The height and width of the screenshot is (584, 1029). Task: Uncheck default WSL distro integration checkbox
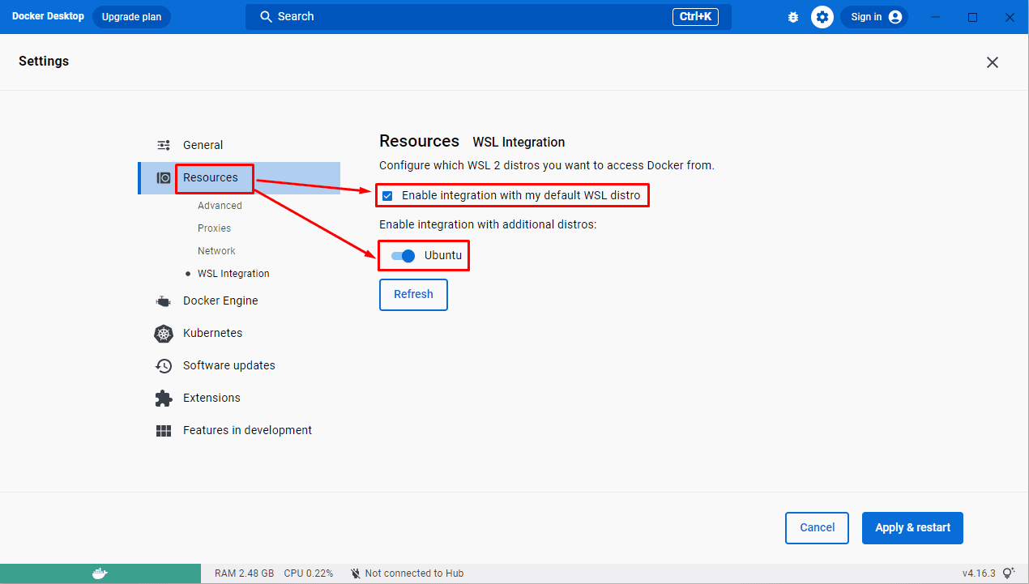tap(387, 195)
